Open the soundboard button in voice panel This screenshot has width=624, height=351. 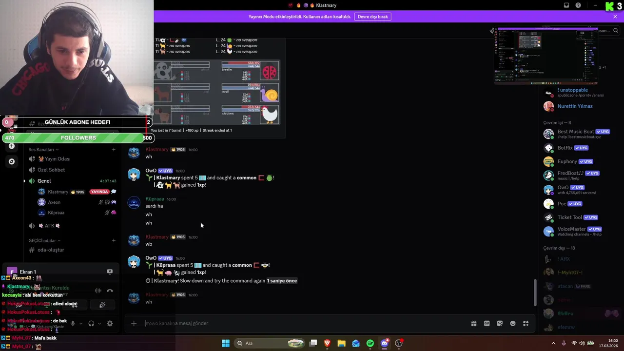102,305
